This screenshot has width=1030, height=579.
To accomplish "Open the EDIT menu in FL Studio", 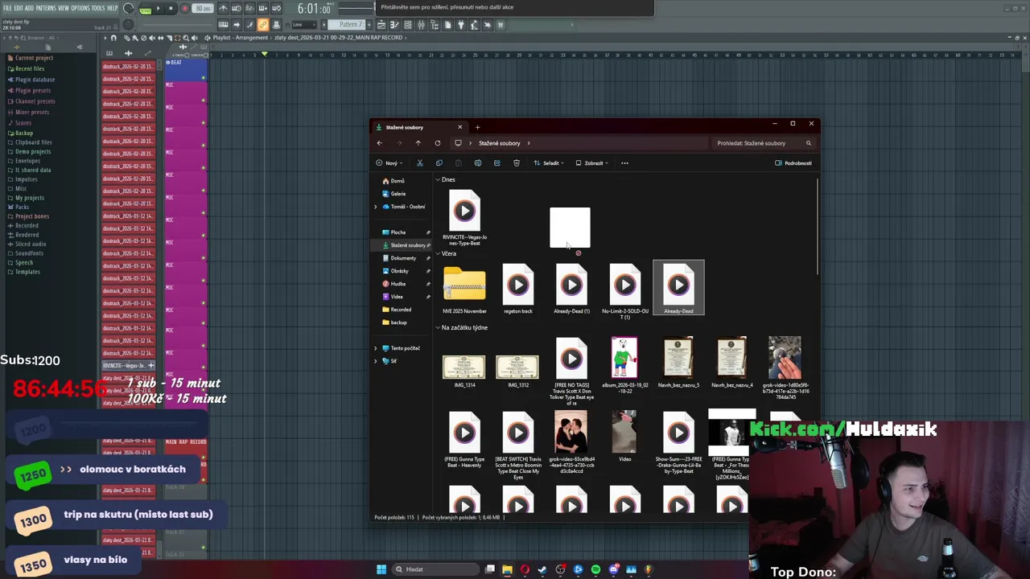I will pyautogui.click(x=19, y=8).
